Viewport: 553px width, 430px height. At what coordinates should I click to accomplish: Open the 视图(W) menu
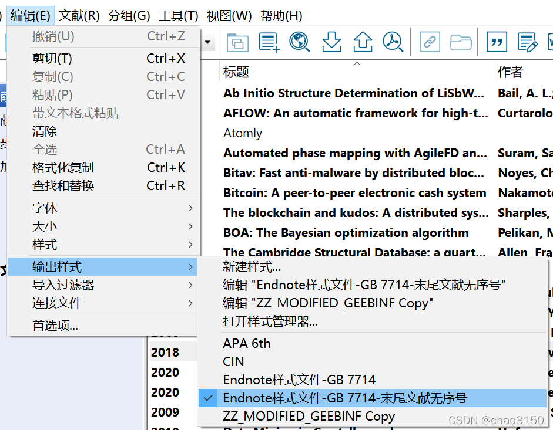(x=229, y=15)
